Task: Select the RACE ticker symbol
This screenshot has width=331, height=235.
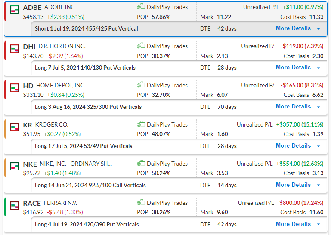Action: 32,203
